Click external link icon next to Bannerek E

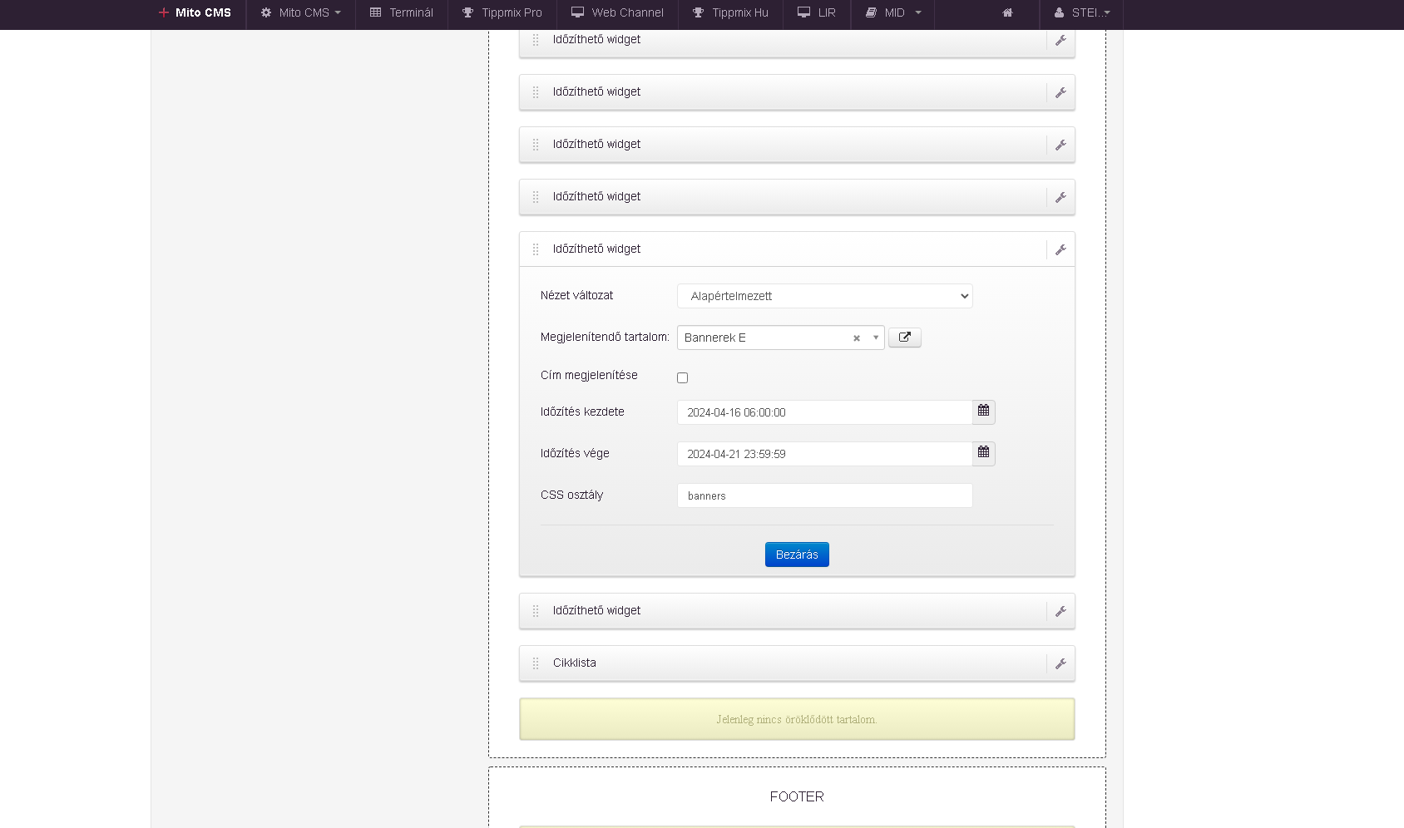coord(904,338)
